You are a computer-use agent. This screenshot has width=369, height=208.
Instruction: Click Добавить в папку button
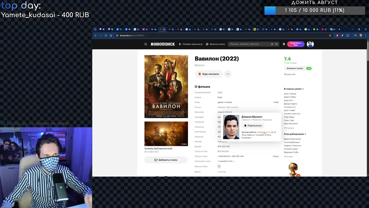coord(166,160)
